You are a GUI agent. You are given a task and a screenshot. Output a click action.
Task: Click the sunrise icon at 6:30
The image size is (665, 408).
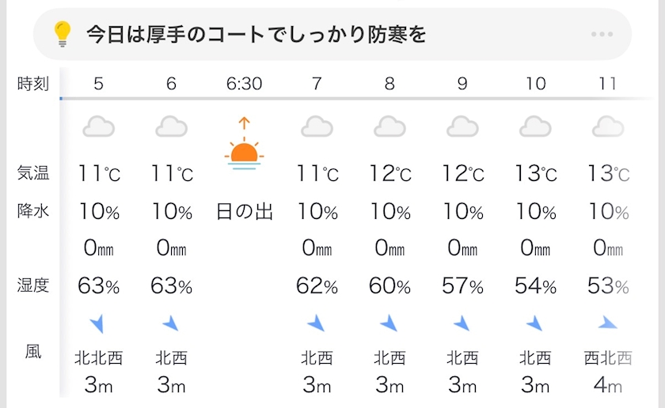244,146
